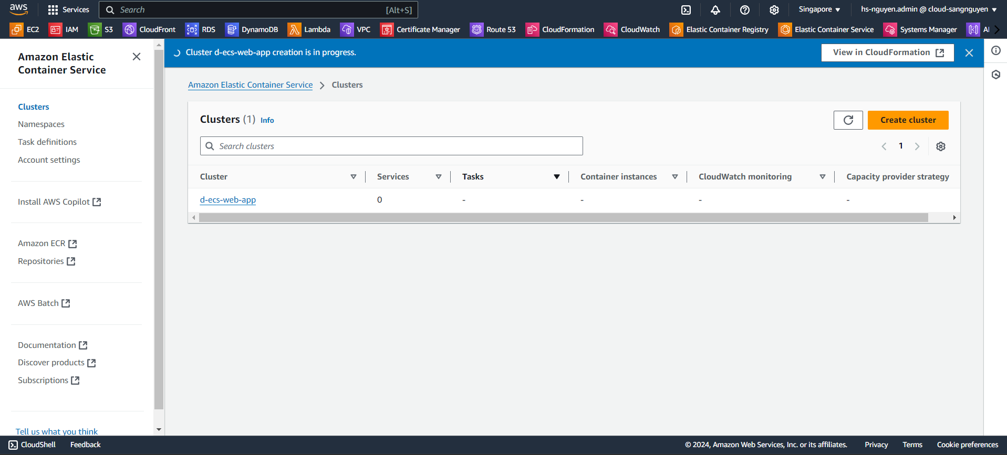
Task: Select Task definitions in the sidebar
Action: point(47,142)
